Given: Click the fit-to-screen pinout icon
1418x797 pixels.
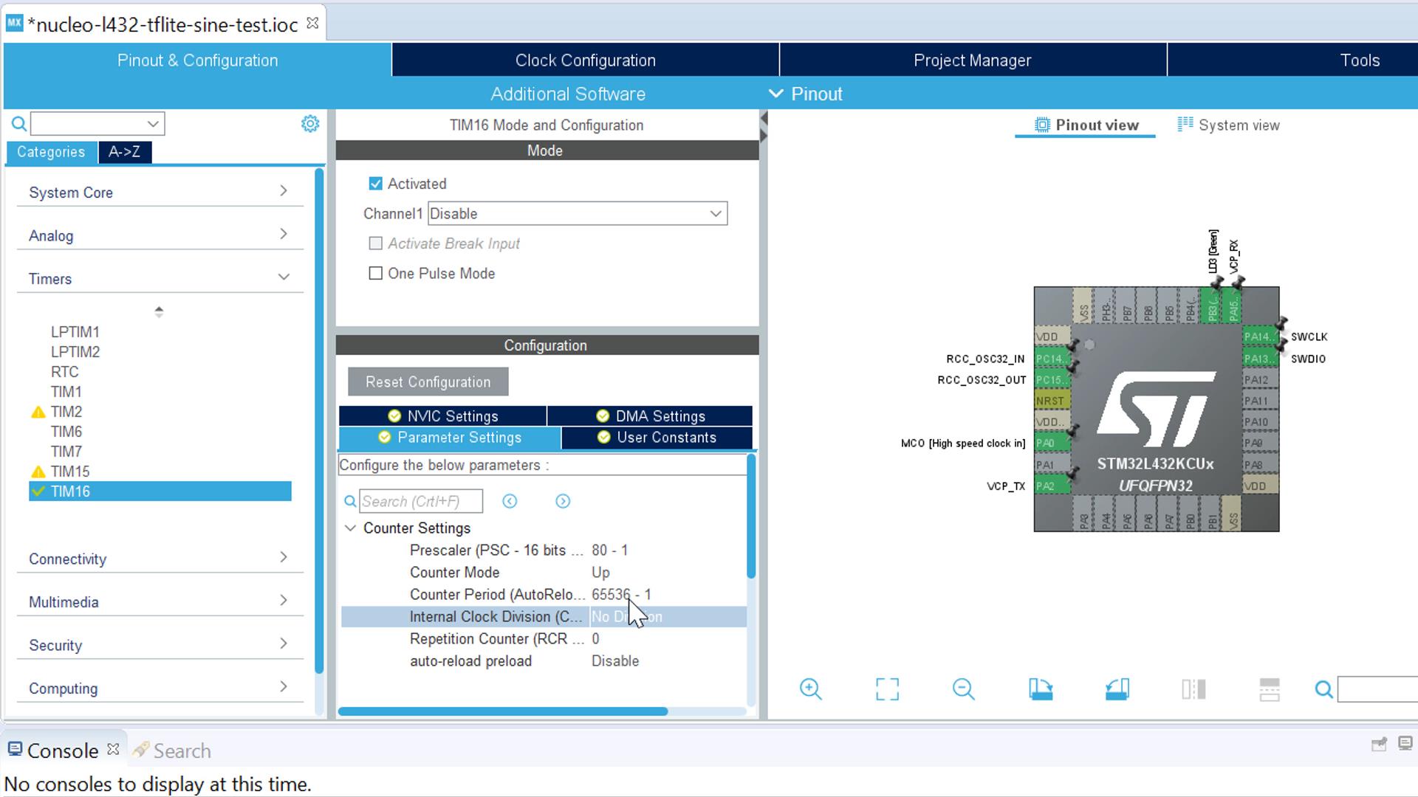Looking at the screenshot, I should tap(887, 689).
